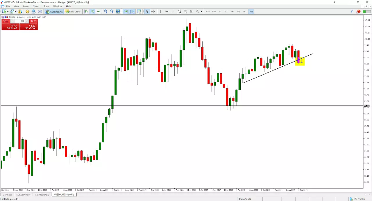This screenshot has width=372, height=201.
Task: Open the Window menu
Action: click(x=57, y=6)
